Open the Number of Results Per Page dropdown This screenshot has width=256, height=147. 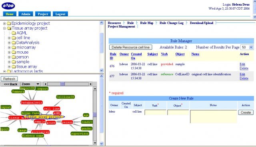point(247,47)
